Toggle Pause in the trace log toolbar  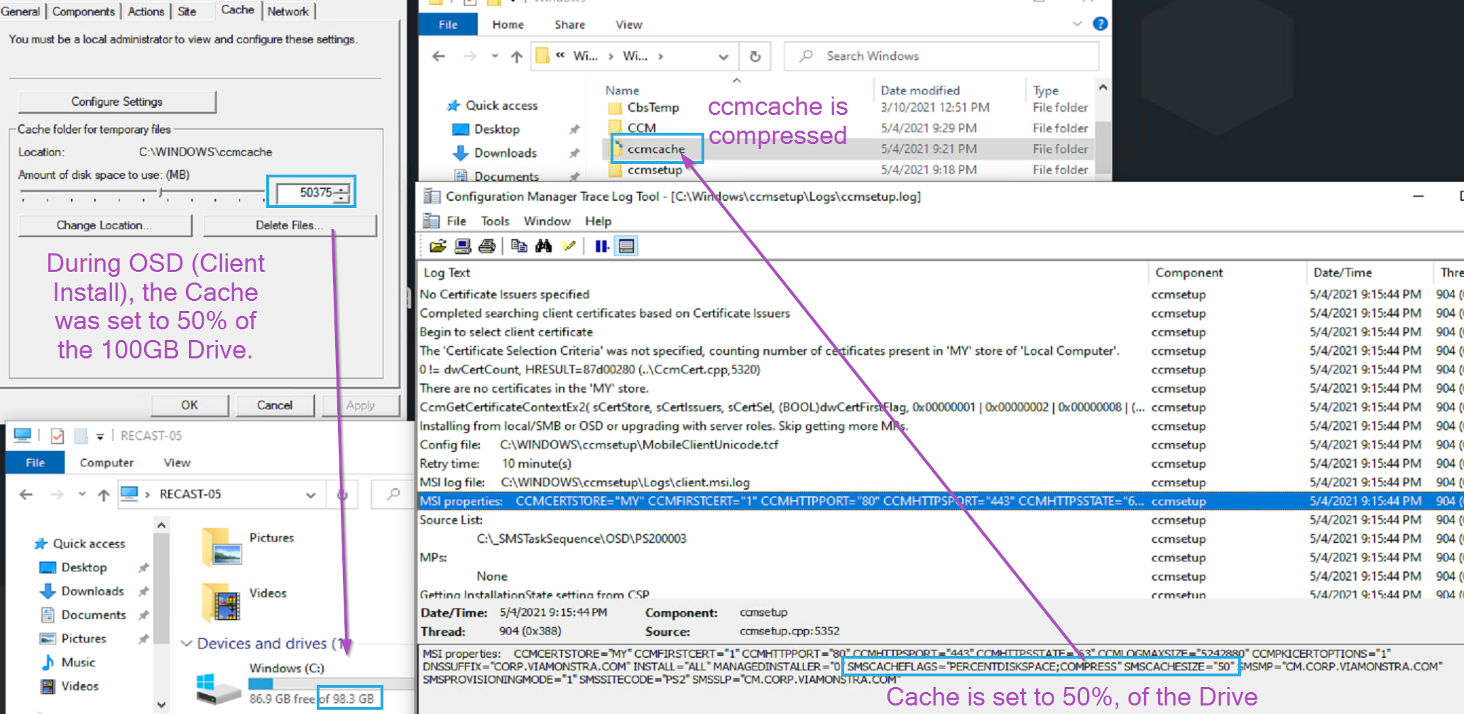click(601, 246)
